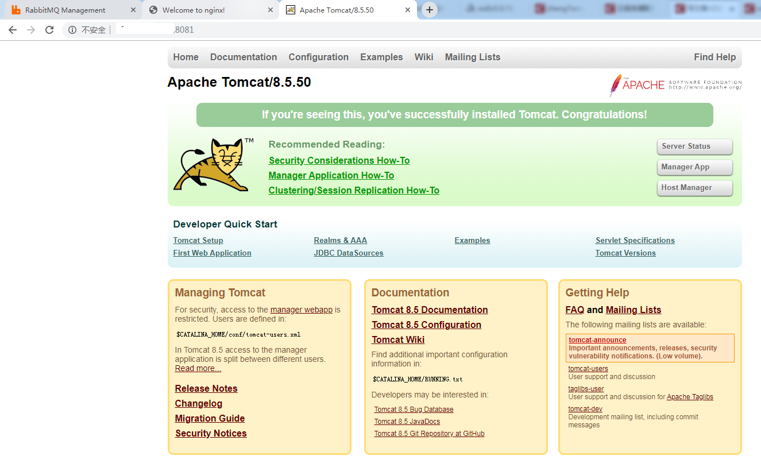The image size is (761, 471).
Task: Open the taglibs-user mailing list link
Action: point(586,389)
